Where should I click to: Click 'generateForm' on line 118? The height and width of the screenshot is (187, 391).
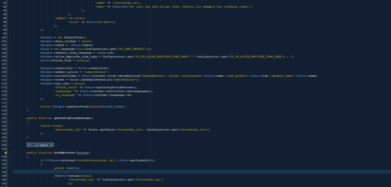pos(78,106)
